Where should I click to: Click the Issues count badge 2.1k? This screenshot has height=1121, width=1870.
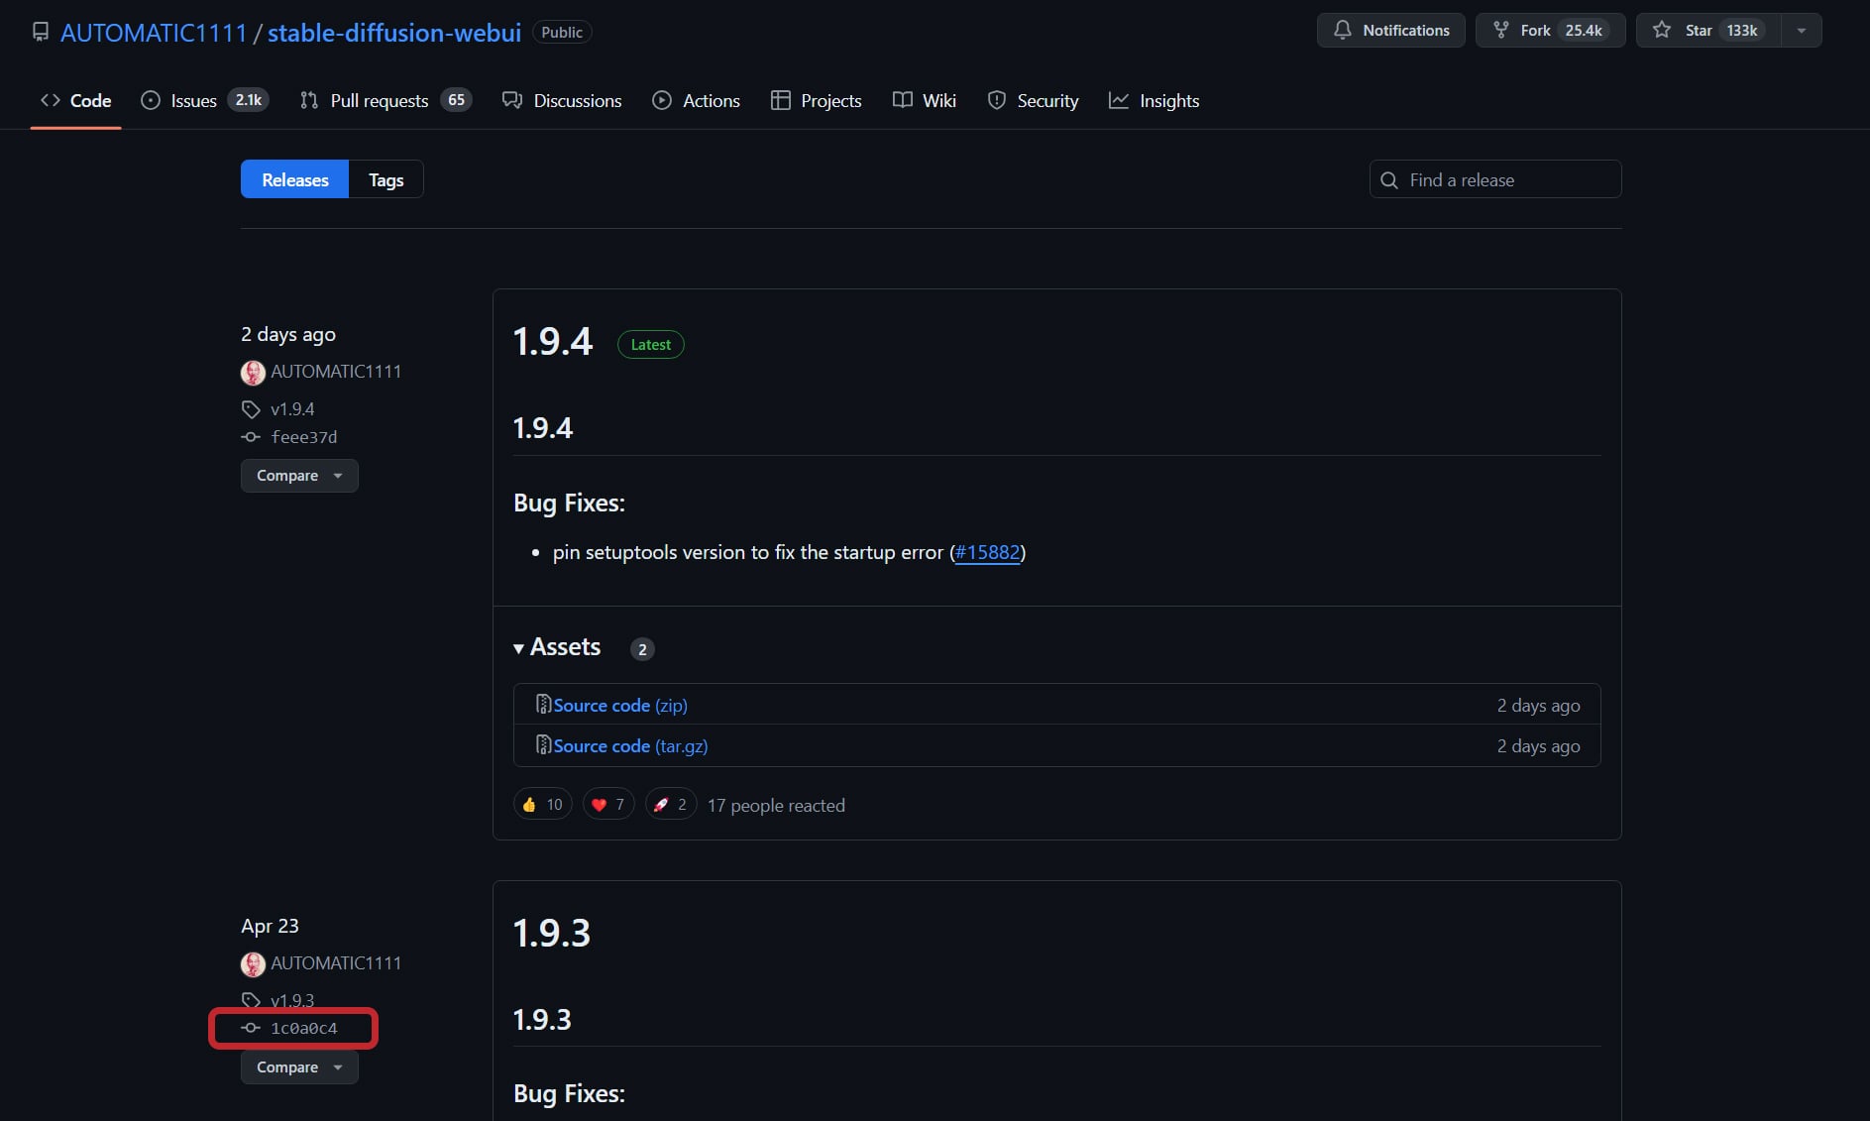pyautogui.click(x=249, y=100)
